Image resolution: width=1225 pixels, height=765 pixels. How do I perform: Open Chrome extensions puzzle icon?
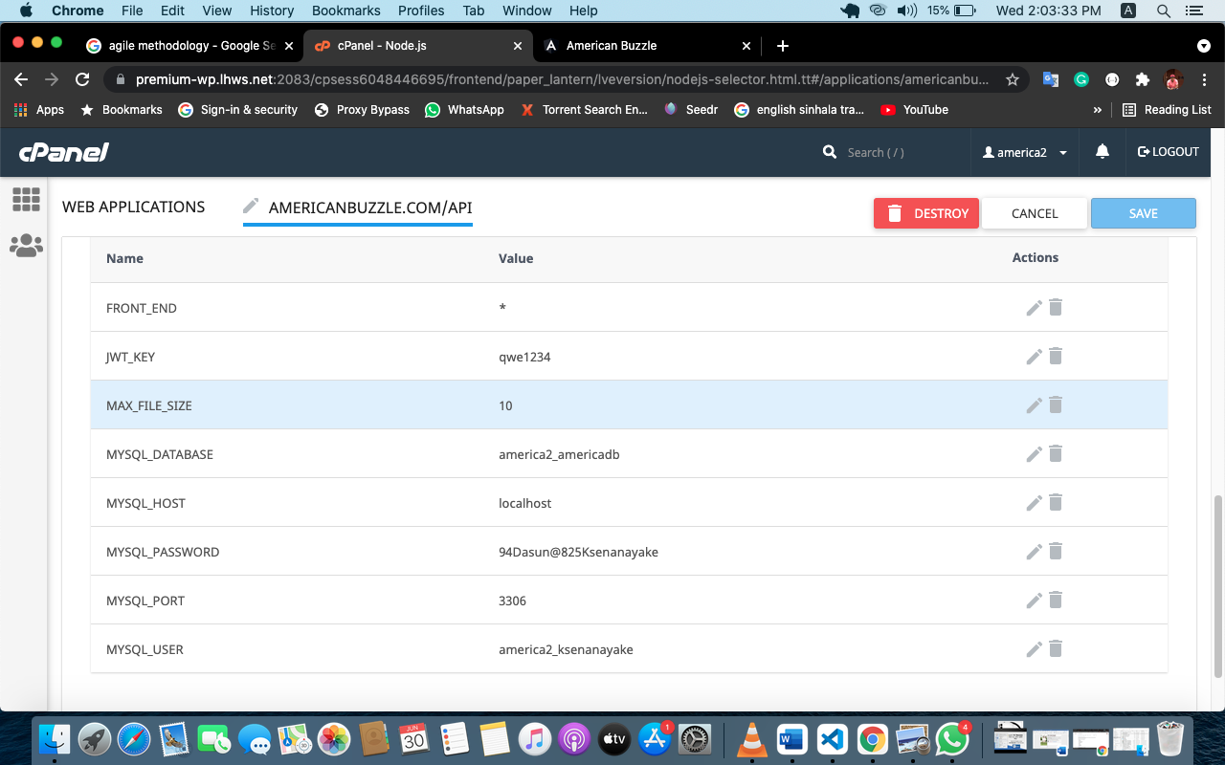1142,79
